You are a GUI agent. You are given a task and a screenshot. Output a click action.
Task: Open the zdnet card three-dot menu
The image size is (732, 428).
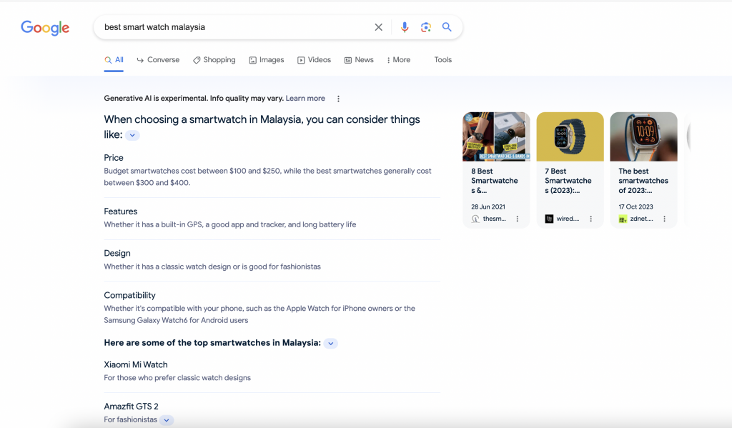point(664,219)
